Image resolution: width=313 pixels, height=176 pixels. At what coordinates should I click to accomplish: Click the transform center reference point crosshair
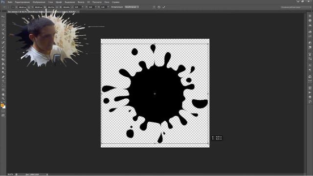click(155, 93)
